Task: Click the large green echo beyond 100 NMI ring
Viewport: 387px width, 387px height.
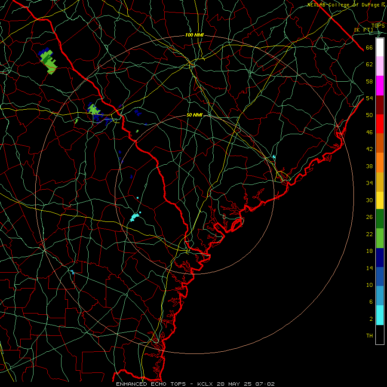Action: click(x=48, y=61)
